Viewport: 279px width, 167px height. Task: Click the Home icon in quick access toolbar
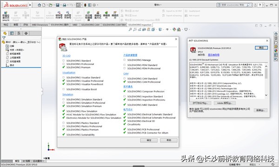40,5
